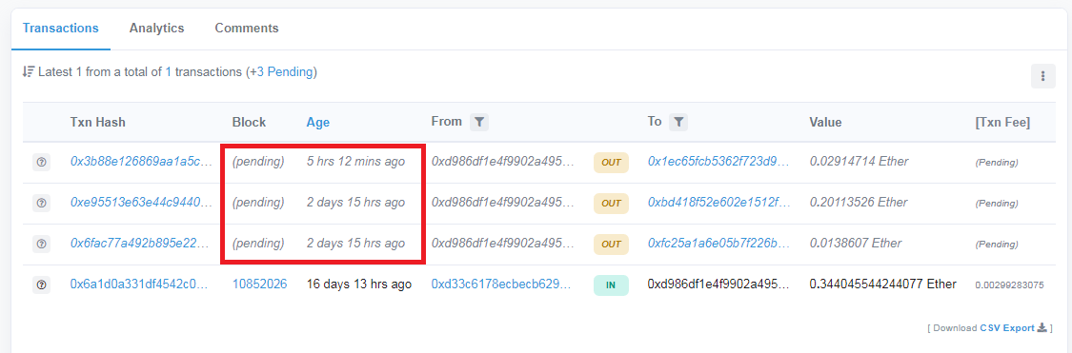The height and width of the screenshot is (353, 1072).
Task: Click From address in the 0x3b88e126869aa1a5c row
Action: [502, 162]
